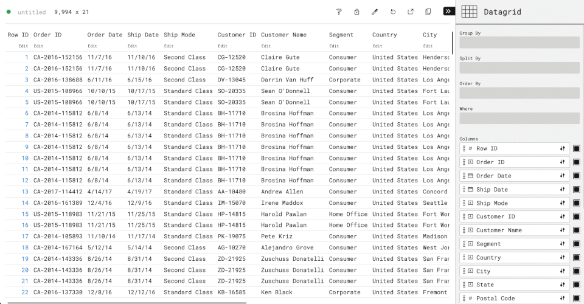Click the Order ID column header
Screen dimensions: 584x304
click(47, 35)
